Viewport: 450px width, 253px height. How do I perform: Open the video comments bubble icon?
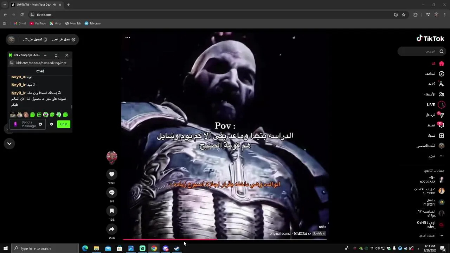click(x=112, y=193)
